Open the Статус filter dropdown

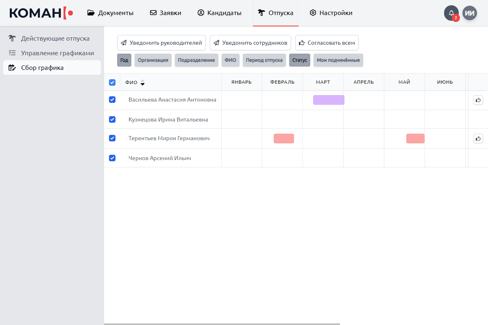[299, 60]
